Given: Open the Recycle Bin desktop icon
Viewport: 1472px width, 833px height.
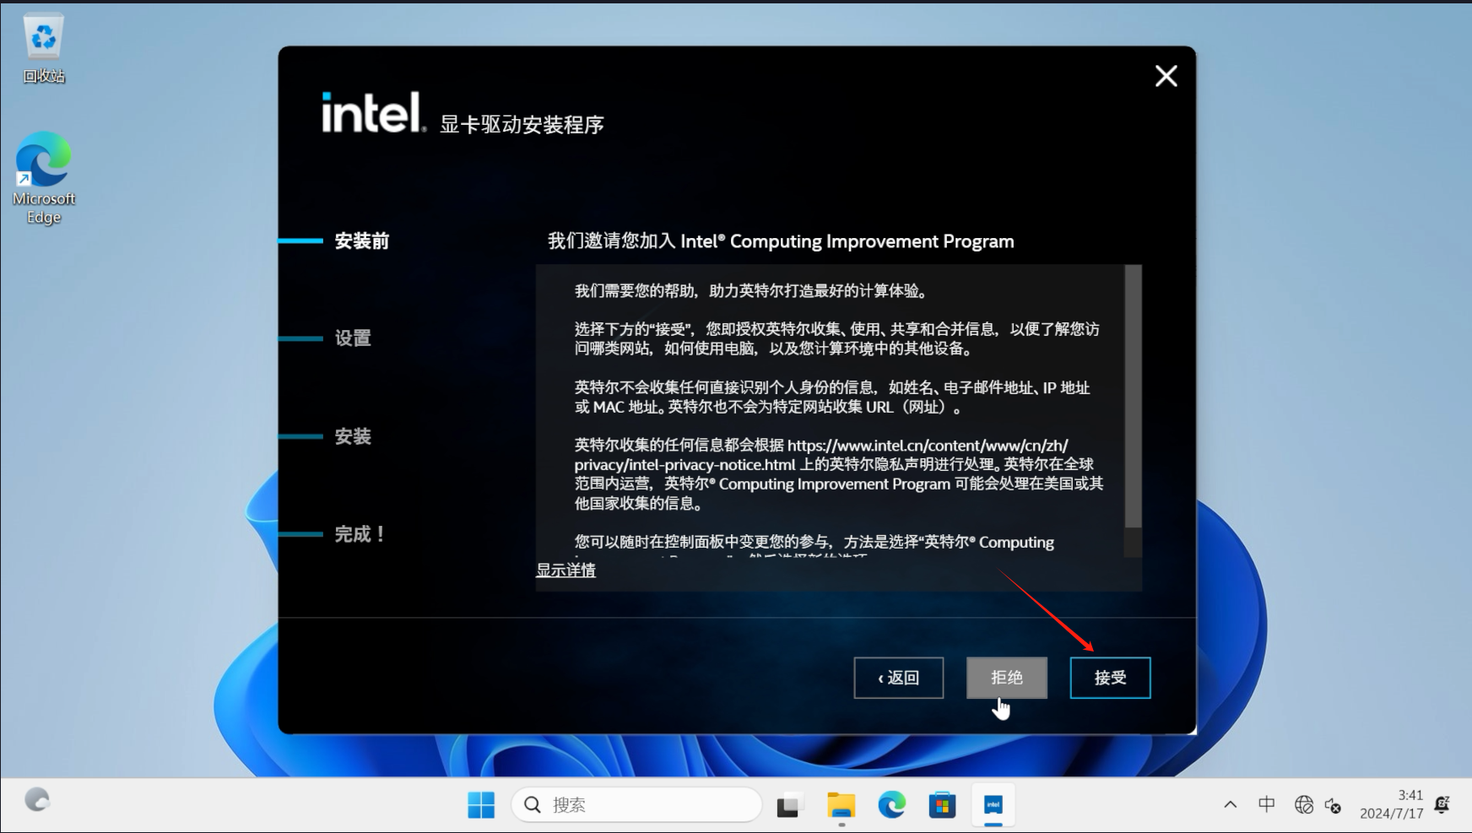Looking at the screenshot, I should tap(44, 48).
